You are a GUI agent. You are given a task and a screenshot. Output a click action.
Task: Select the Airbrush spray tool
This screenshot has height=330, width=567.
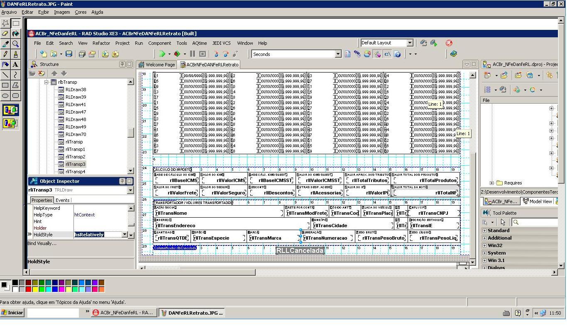tap(5, 65)
